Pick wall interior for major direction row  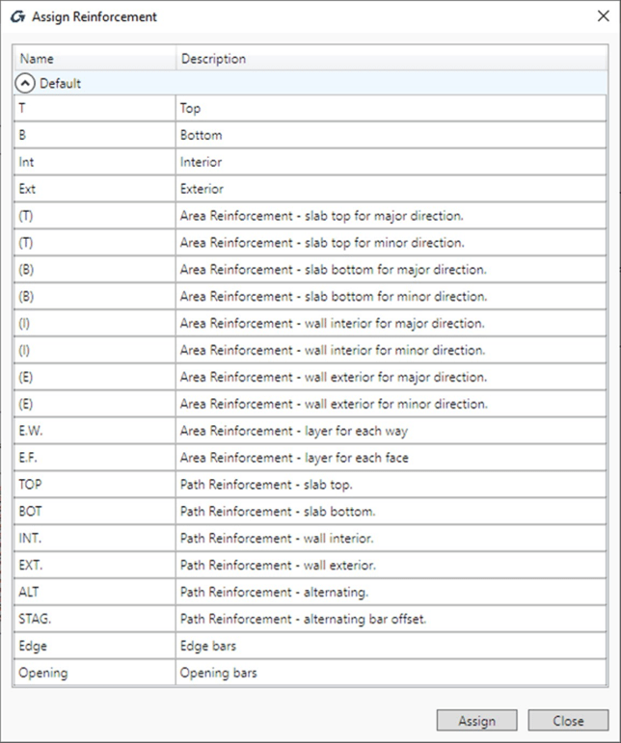click(309, 324)
